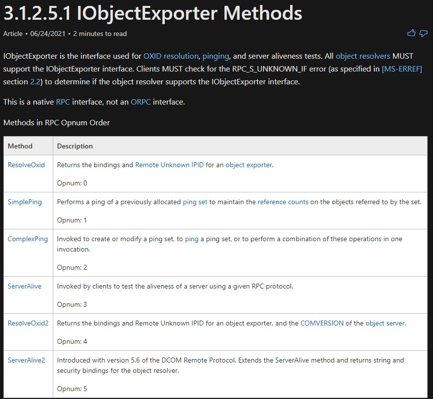This screenshot has height=399, width=433.
Task: Open the reference counts link
Action: pyautogui.click(x=283, y=202)
